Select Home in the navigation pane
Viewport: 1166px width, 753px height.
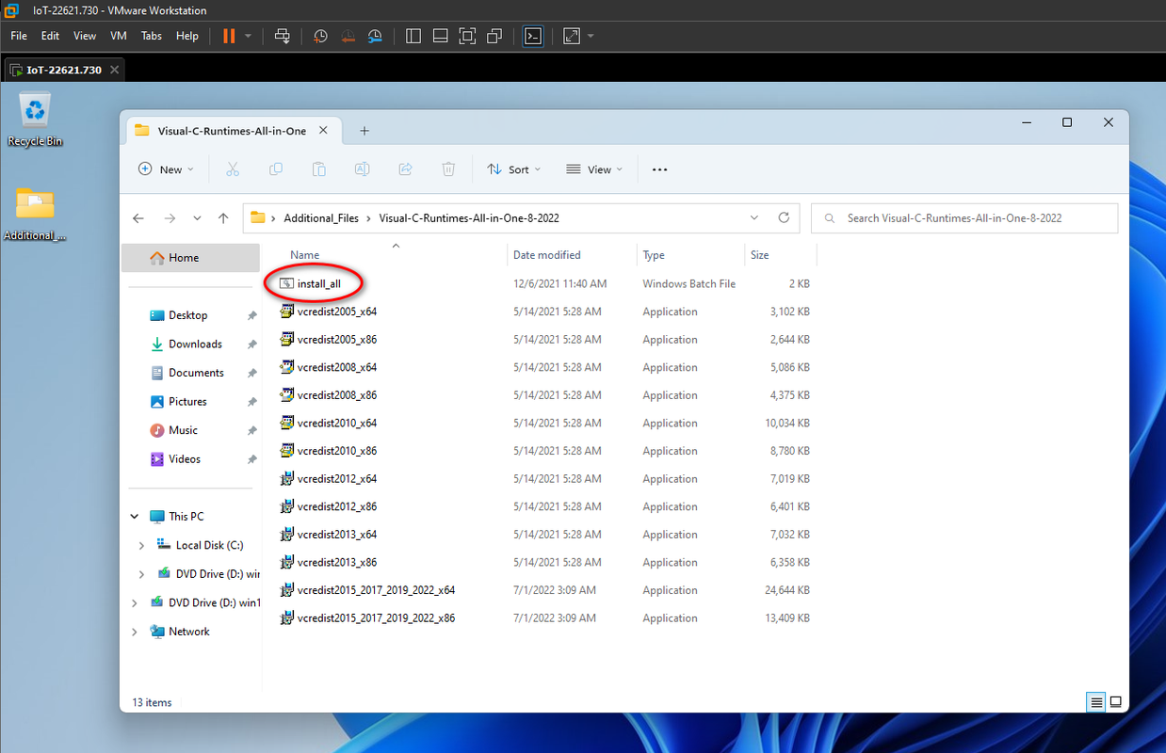[x=191, y=258]
